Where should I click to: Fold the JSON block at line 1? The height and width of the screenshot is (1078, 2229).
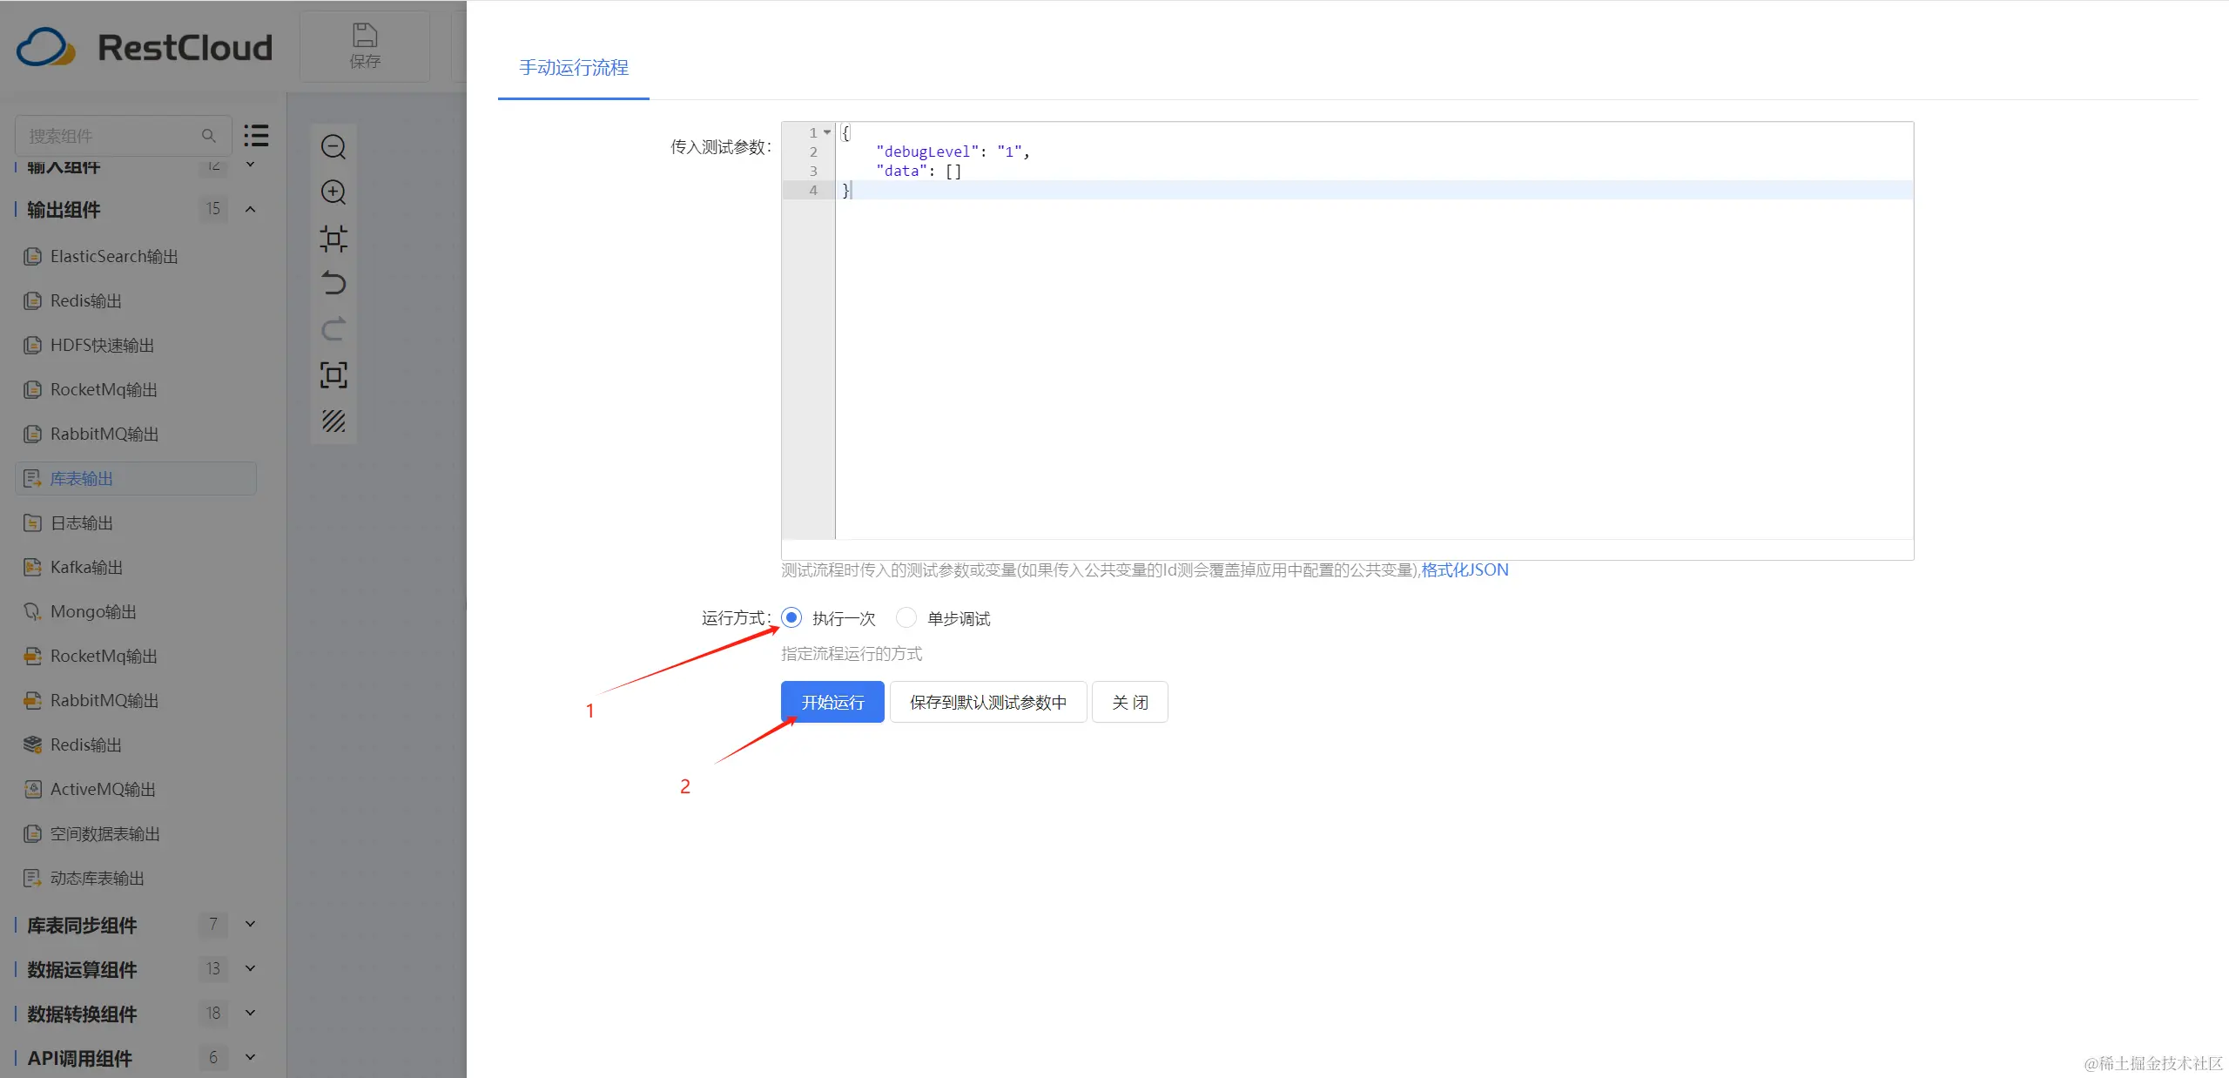click(x=827, y=132)
